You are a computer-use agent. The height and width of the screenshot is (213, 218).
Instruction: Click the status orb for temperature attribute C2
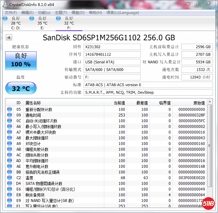[x=10, y=178]
